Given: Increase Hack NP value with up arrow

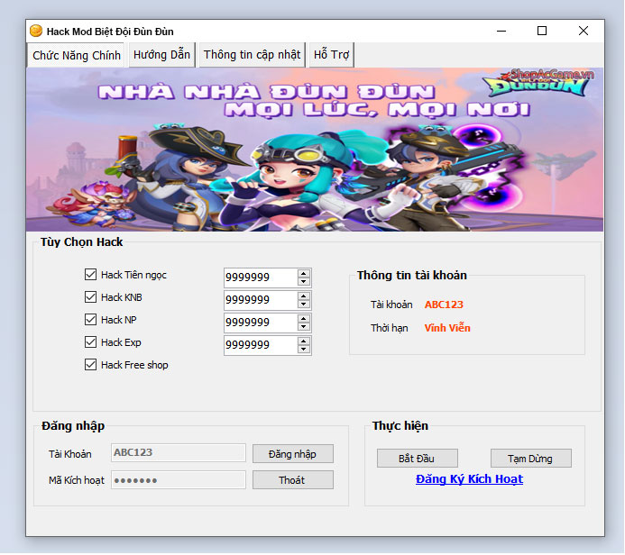Looking at the screenshot, I should coord(304,319).
